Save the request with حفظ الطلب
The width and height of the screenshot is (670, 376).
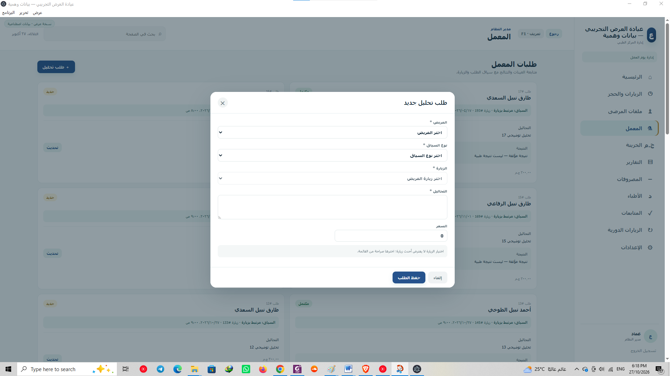point(409,277)
